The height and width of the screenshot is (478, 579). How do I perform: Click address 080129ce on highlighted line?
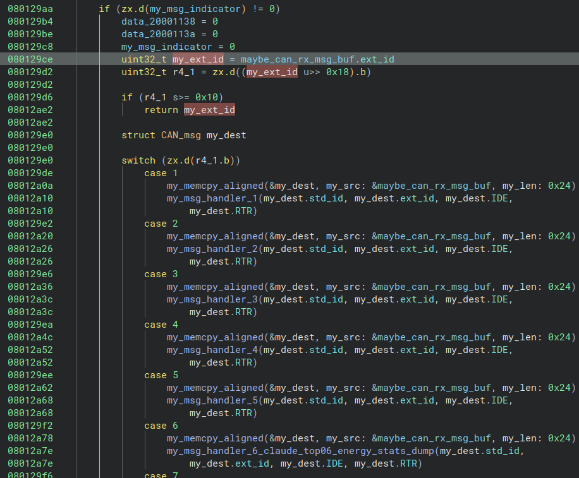[x=30, y=59]
